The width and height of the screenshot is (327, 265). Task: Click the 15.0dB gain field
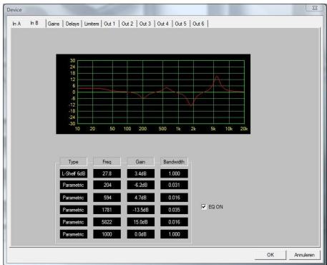[141, 222]
